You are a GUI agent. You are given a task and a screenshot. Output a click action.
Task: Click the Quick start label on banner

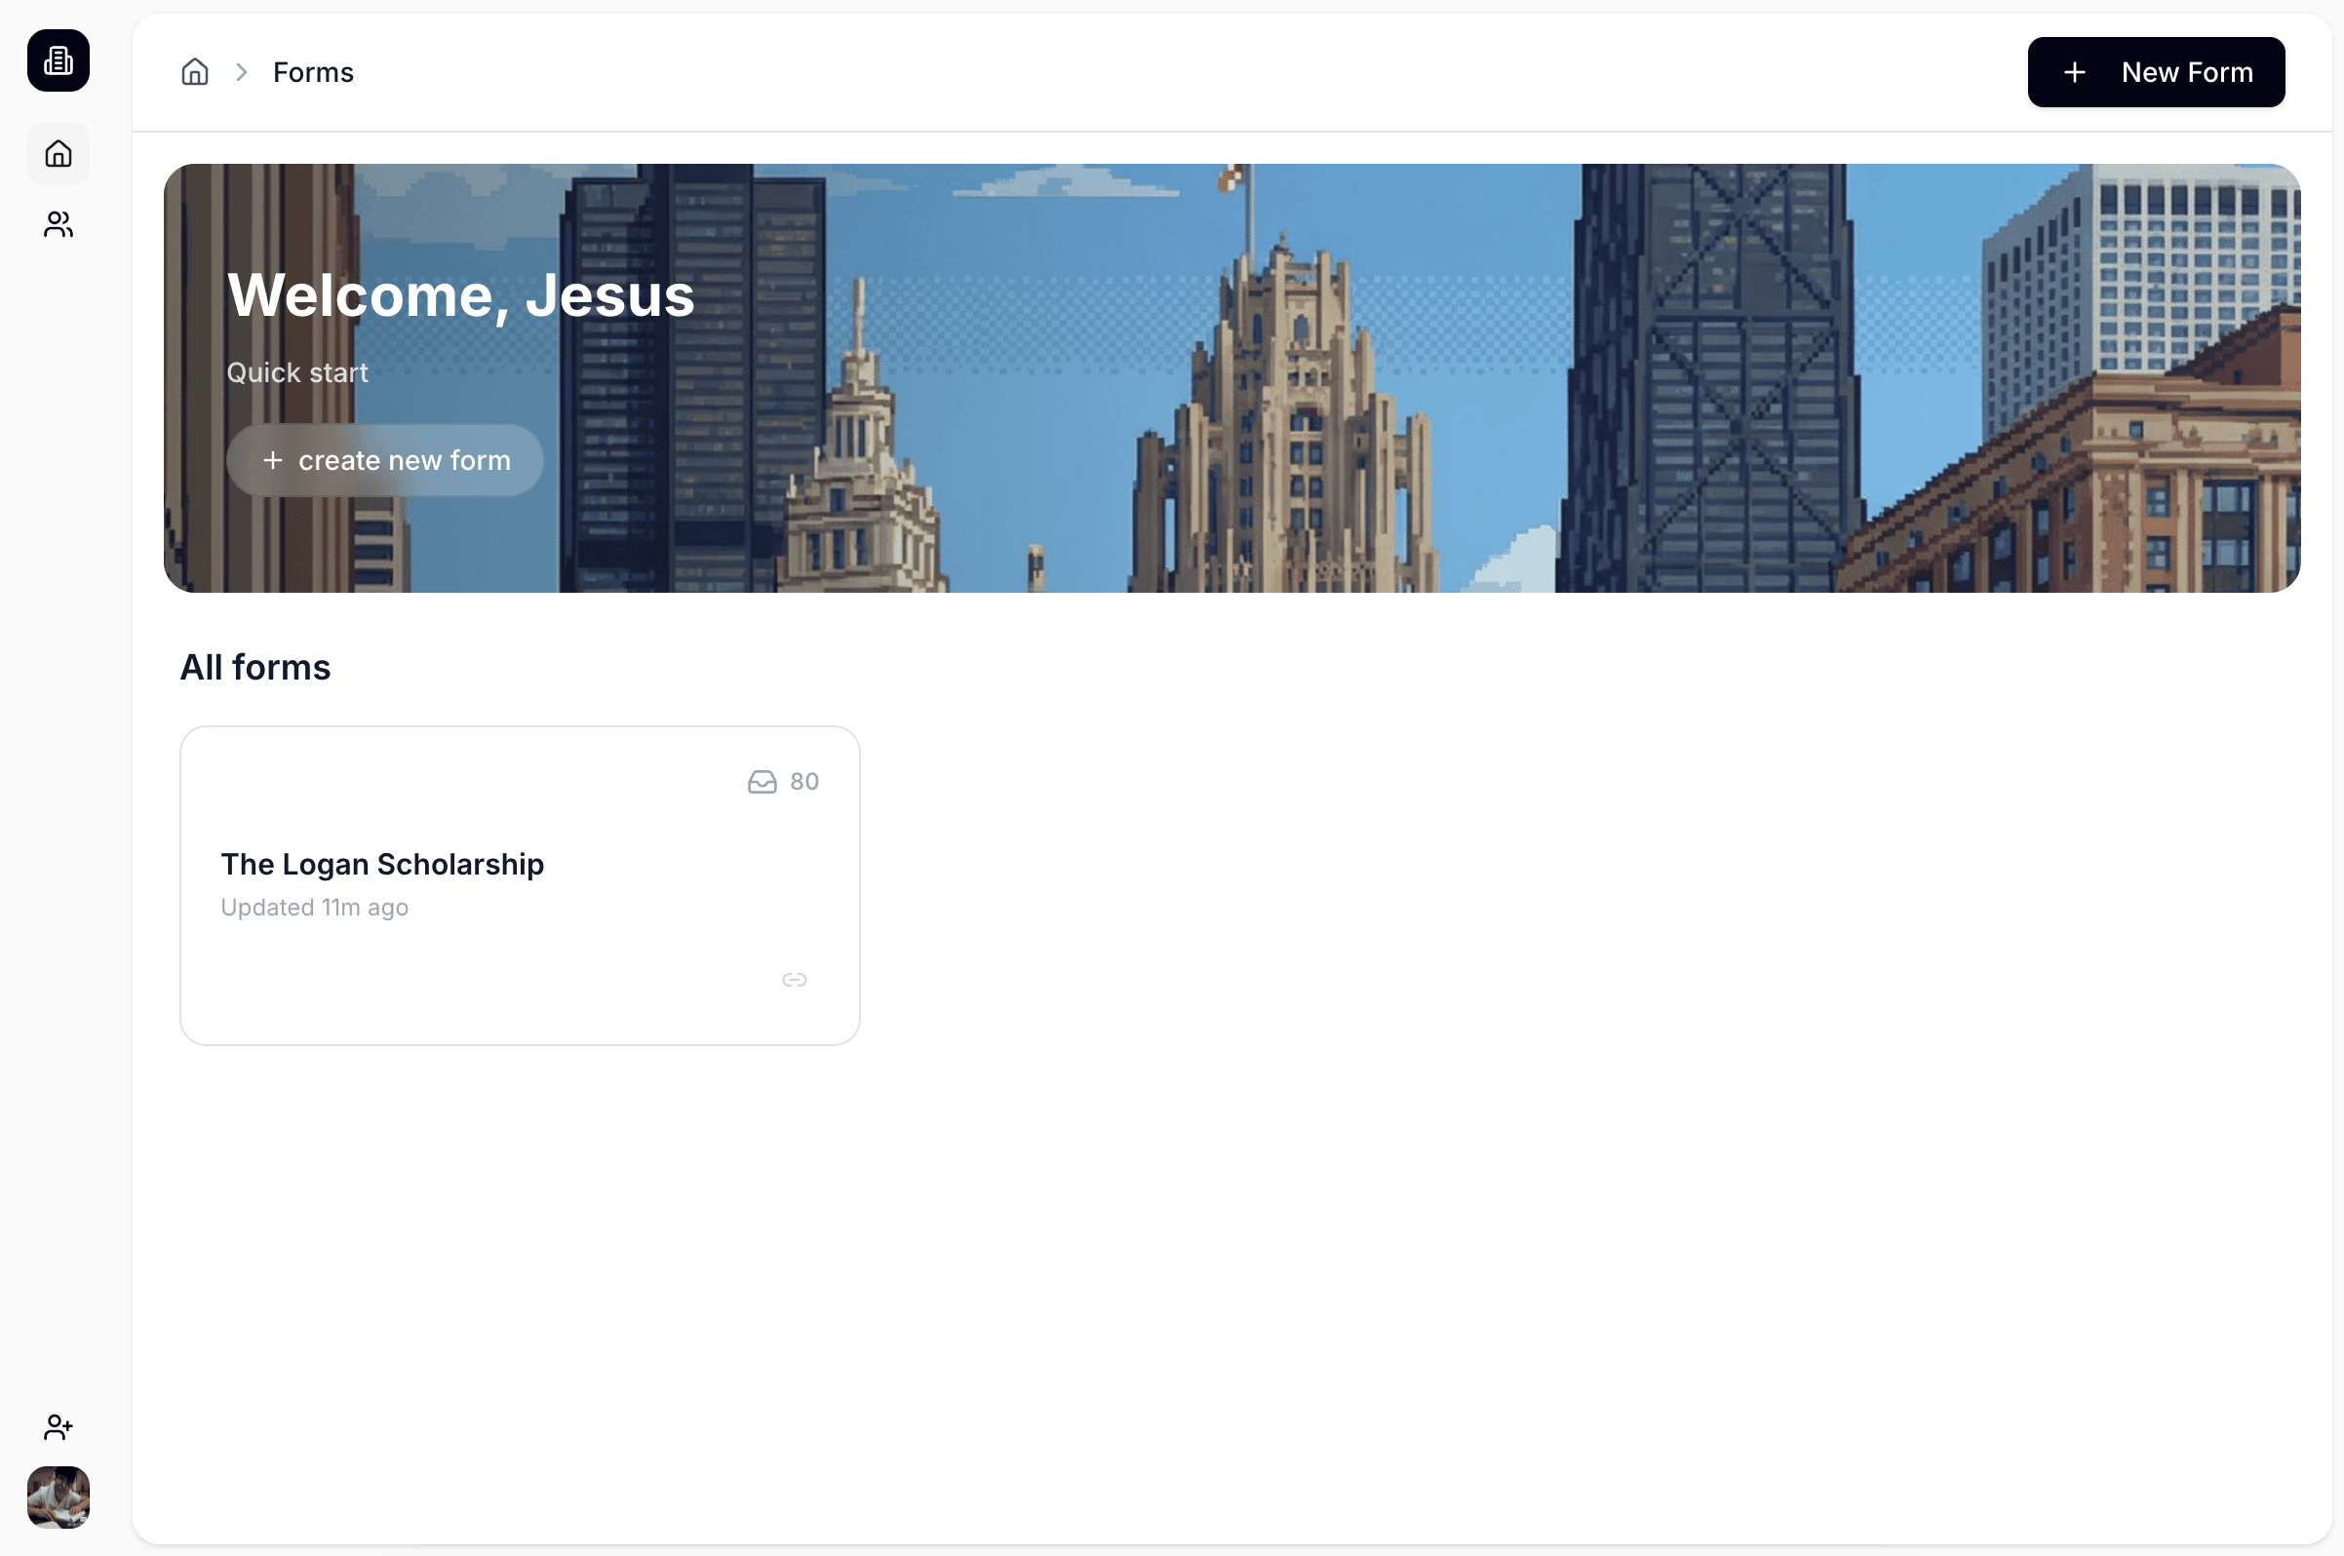[296, 373]
